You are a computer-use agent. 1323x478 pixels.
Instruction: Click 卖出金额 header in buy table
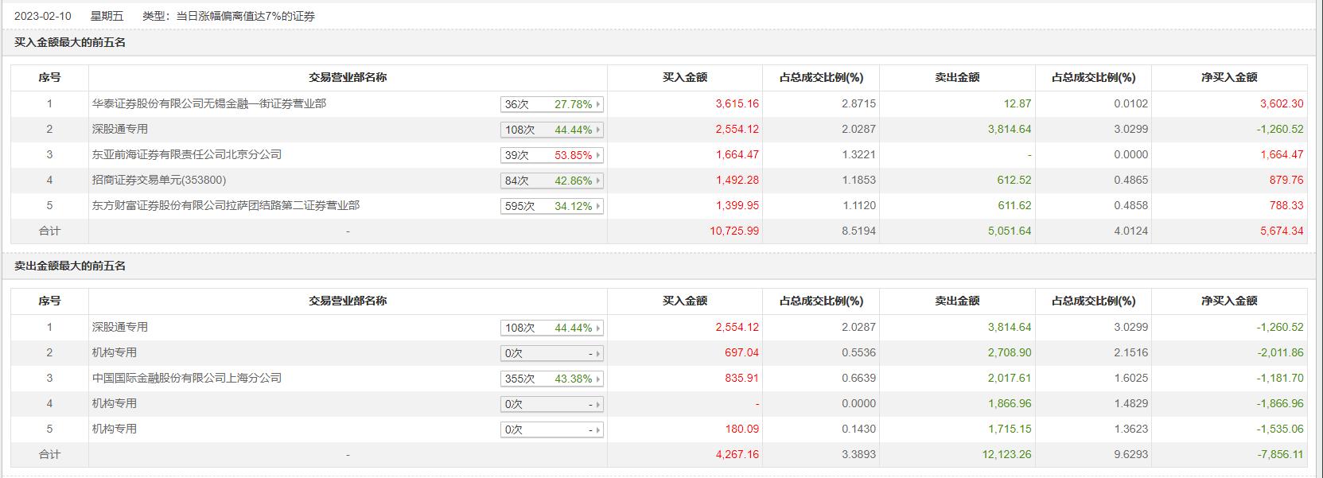(x=957, y=77)
